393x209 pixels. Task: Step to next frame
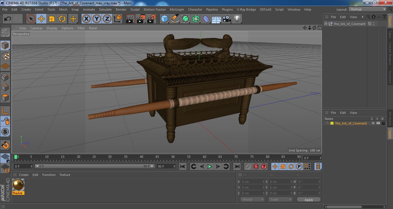tap(218, 166)
